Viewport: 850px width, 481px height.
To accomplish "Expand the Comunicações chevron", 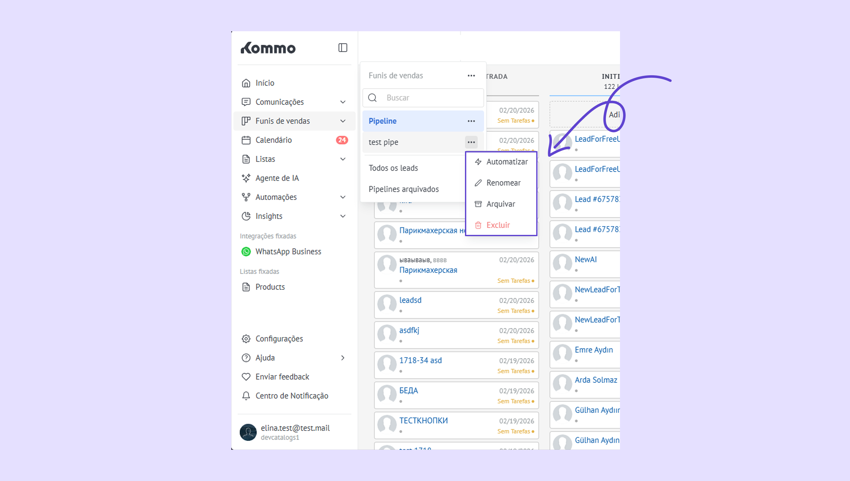I will click(x=343, y=102).
